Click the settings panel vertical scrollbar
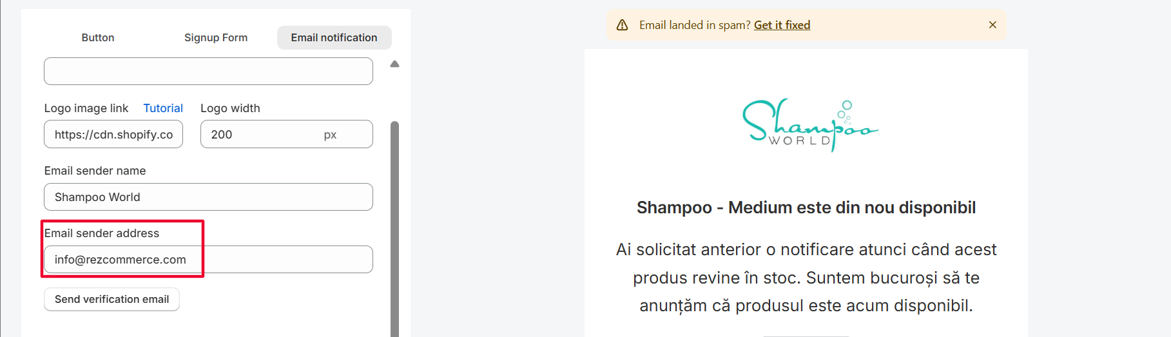This screenshot has width=1171, height=337. (x=394, y=226)
